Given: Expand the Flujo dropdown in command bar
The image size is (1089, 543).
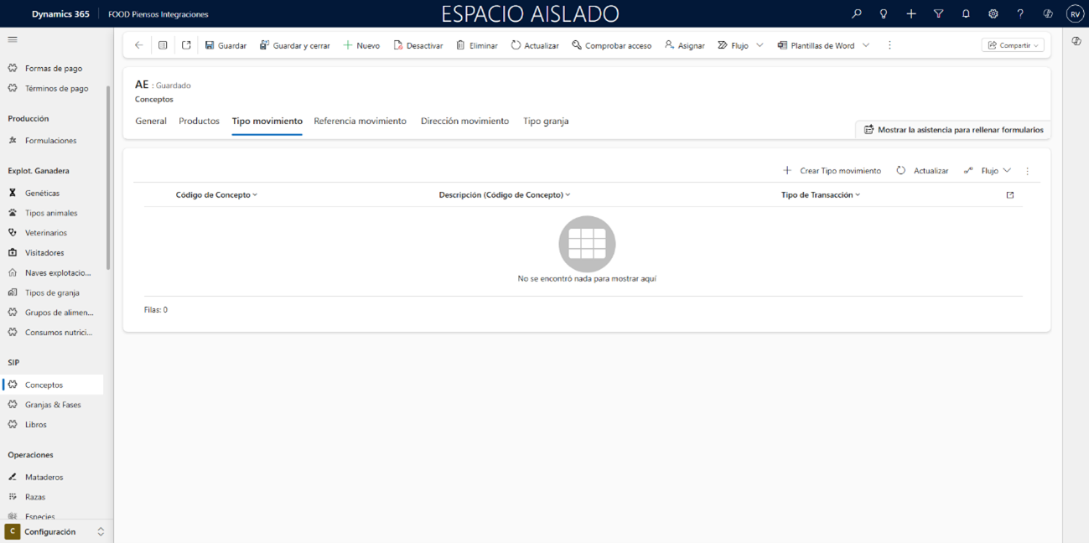Looking at the screenshot, I should click(760, 45).
